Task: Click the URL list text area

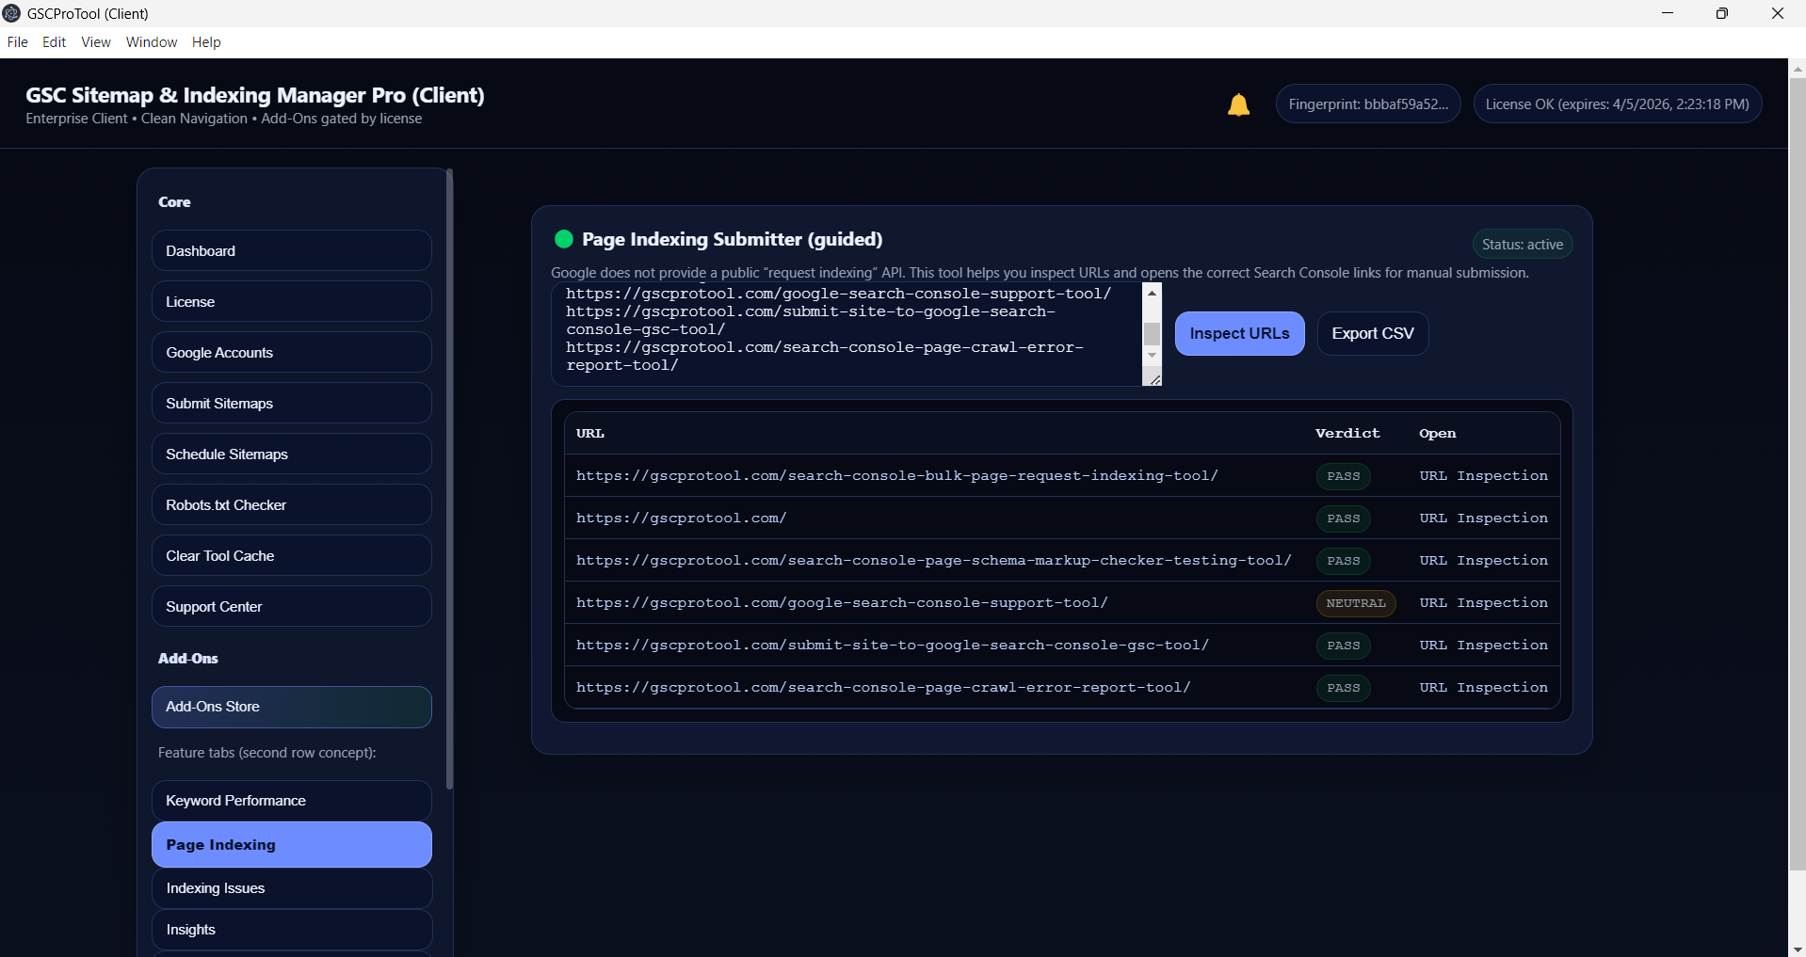Action: pos(846,334)
